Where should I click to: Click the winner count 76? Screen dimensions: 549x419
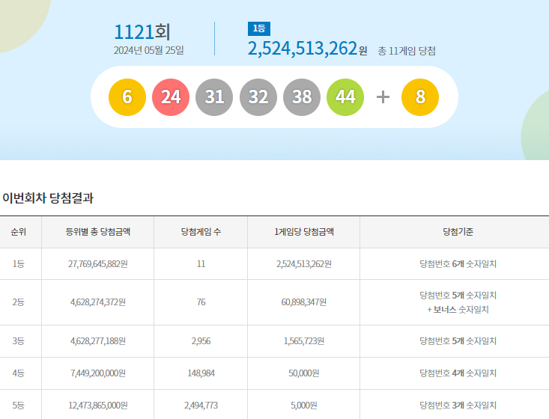201,302
